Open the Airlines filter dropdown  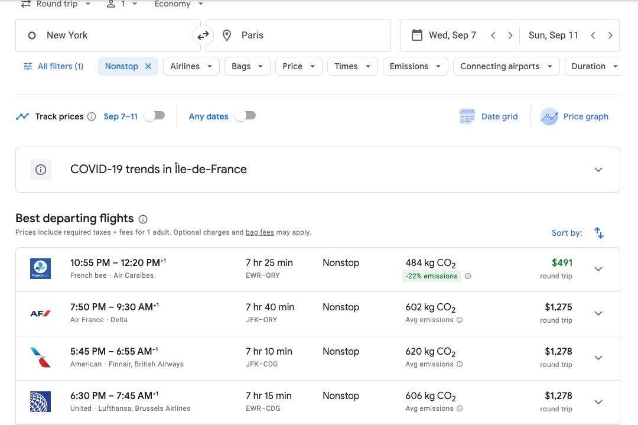191,66
